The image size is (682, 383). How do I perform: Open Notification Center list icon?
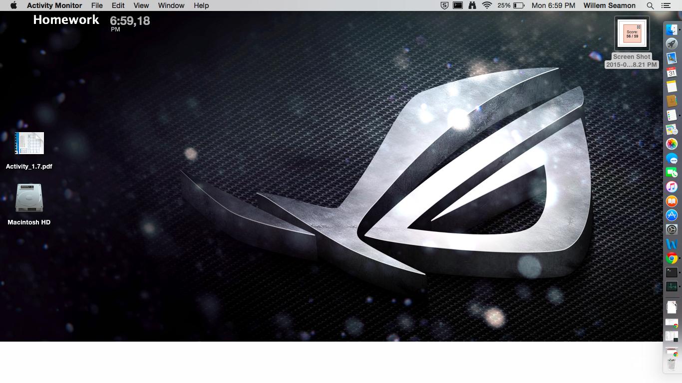point(666,5)
